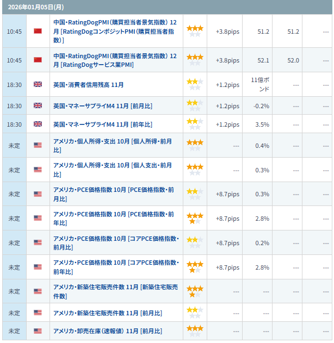The height and width of the screenshot is (343, 334).
Task: Click +3.8pips value in Composite PMI row
Action: coord(227,32)
